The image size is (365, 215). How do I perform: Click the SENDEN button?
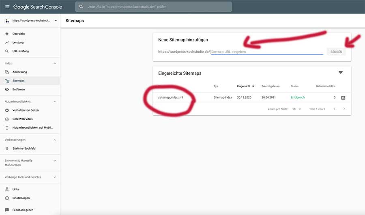[x=336, y=52]
